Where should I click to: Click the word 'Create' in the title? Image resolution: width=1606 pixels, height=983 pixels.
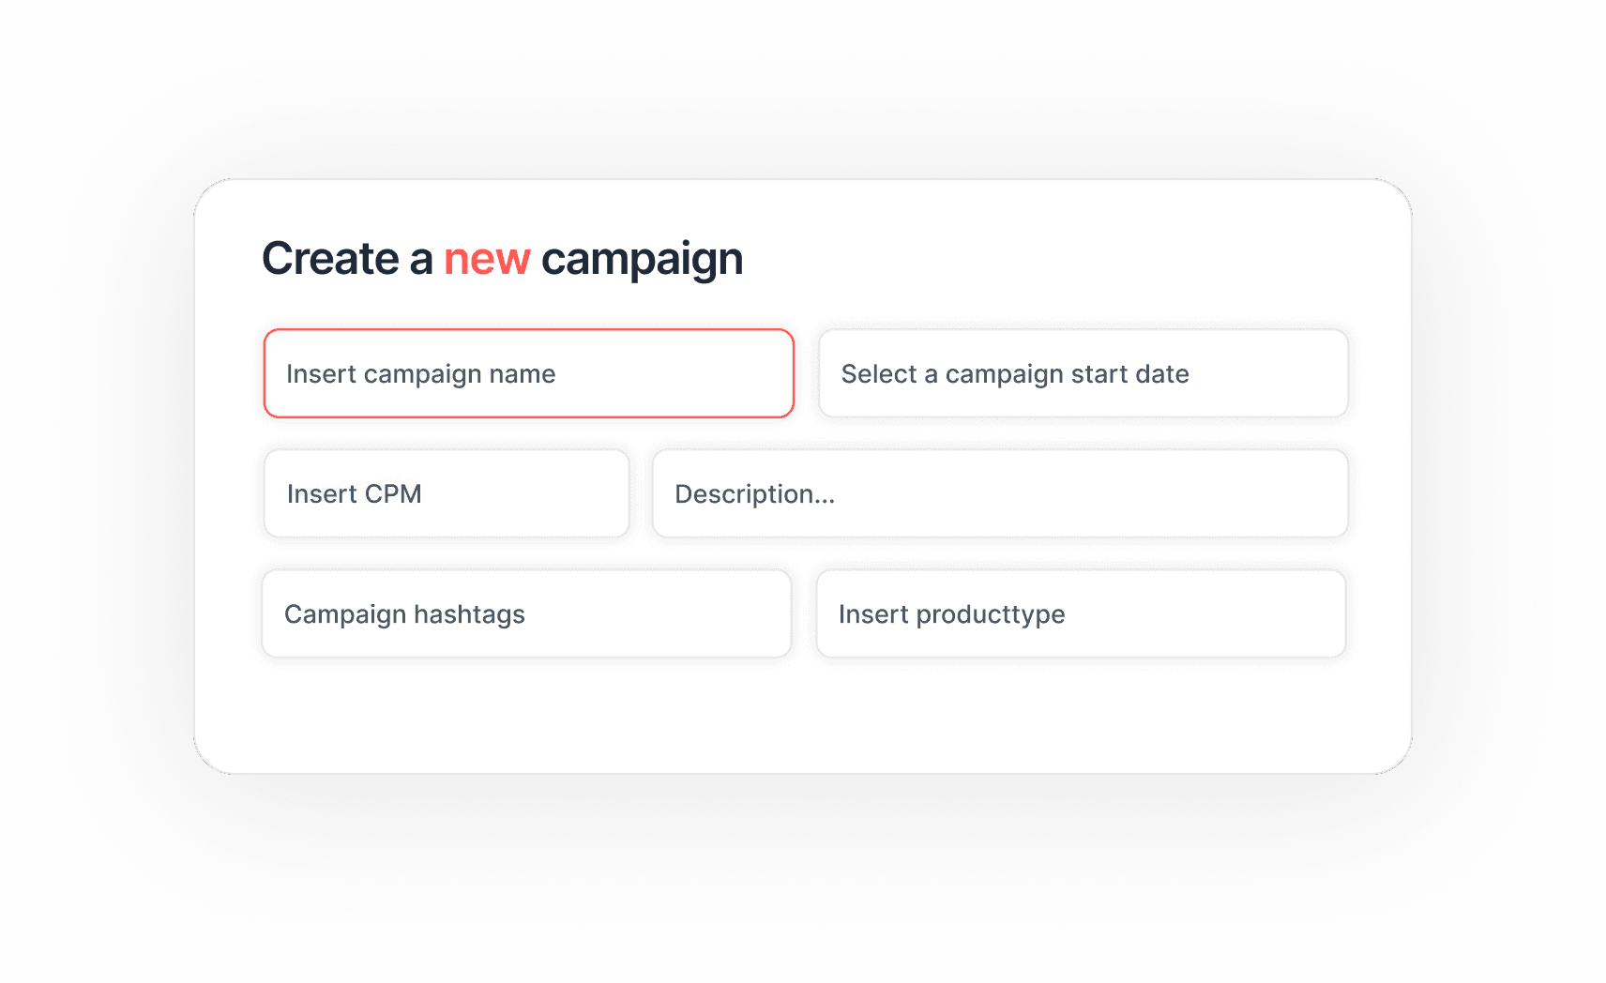(330, 259)
